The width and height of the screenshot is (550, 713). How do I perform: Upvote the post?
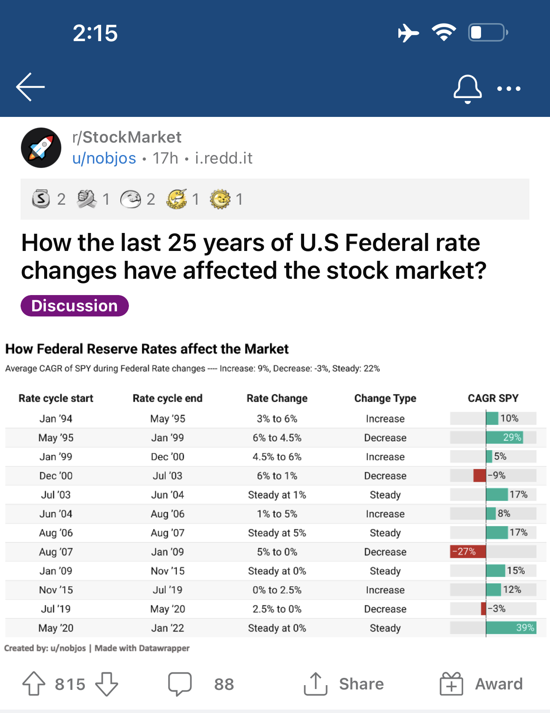[x=34, y=683]
